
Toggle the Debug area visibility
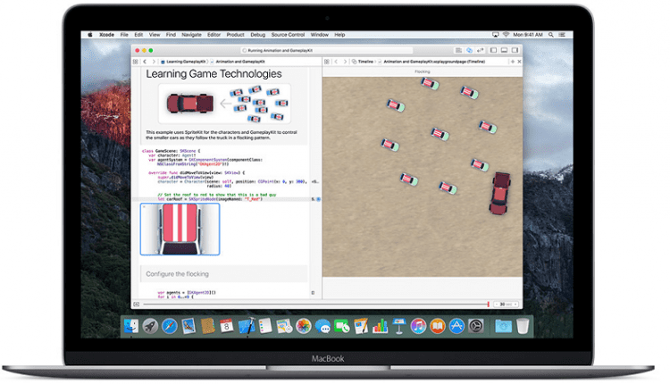click(x=504, y=50)
